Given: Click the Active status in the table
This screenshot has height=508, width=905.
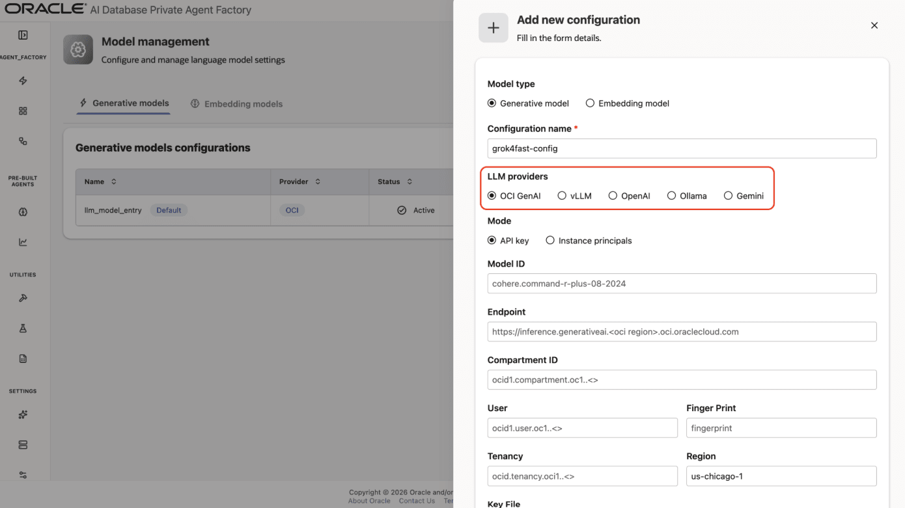Looking at the screenshot, I should coord(416,211).
